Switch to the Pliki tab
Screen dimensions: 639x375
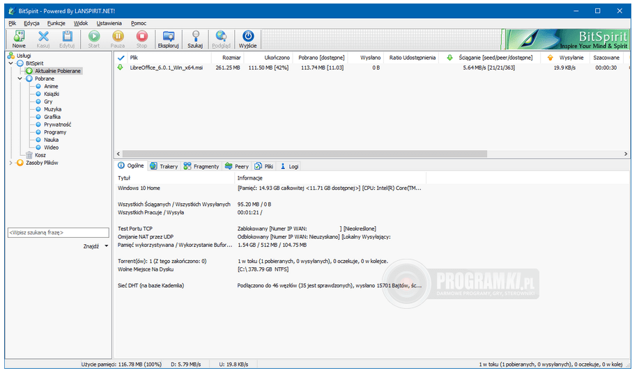(x=264, y=166)
